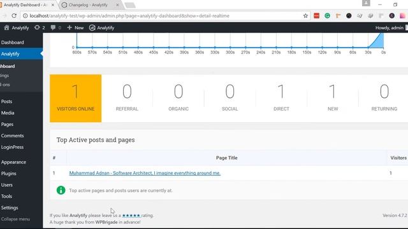The width and height of the screenshot is (408, 229).
Task: Click the New plus button in admin bar
Action: (x=75, y=28)
